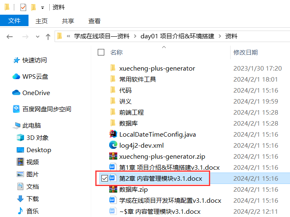
Task: Select the 常用软件工具 folder
Action: [x=138, y=79]
